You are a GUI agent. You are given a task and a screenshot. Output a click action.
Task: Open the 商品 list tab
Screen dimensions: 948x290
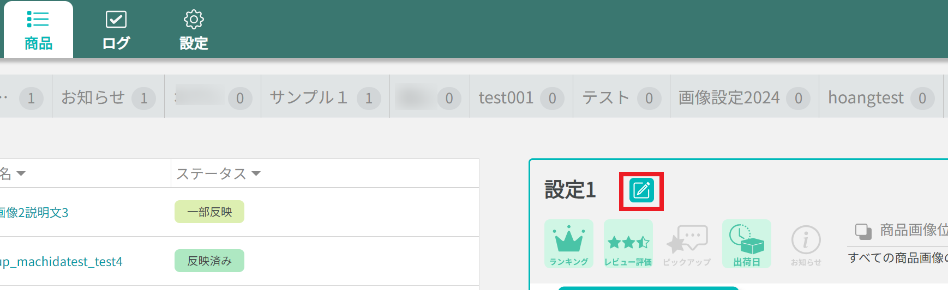38,30
